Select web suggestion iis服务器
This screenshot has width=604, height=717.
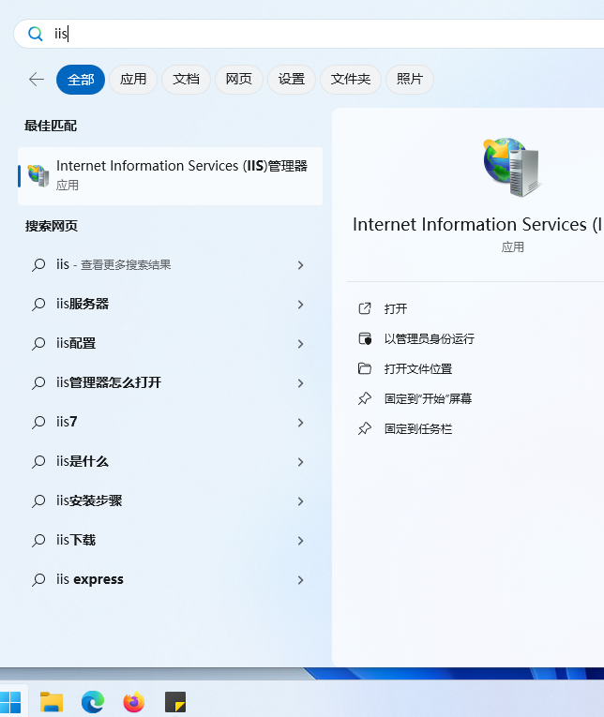(x=170, y=304)
